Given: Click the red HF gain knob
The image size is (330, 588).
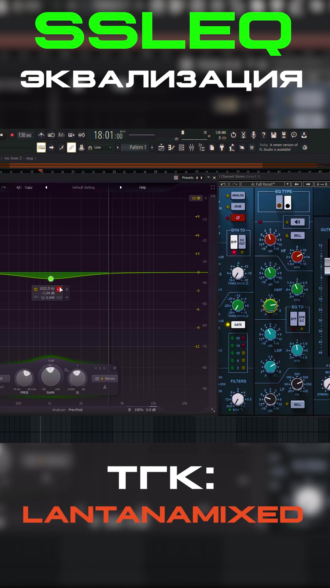Looking at the screenshot, I should 270,239.
